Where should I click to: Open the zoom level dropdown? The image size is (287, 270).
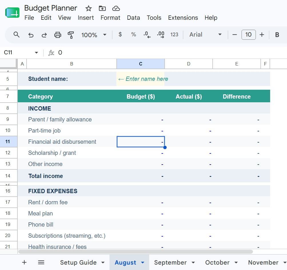(x=105, y=35)
